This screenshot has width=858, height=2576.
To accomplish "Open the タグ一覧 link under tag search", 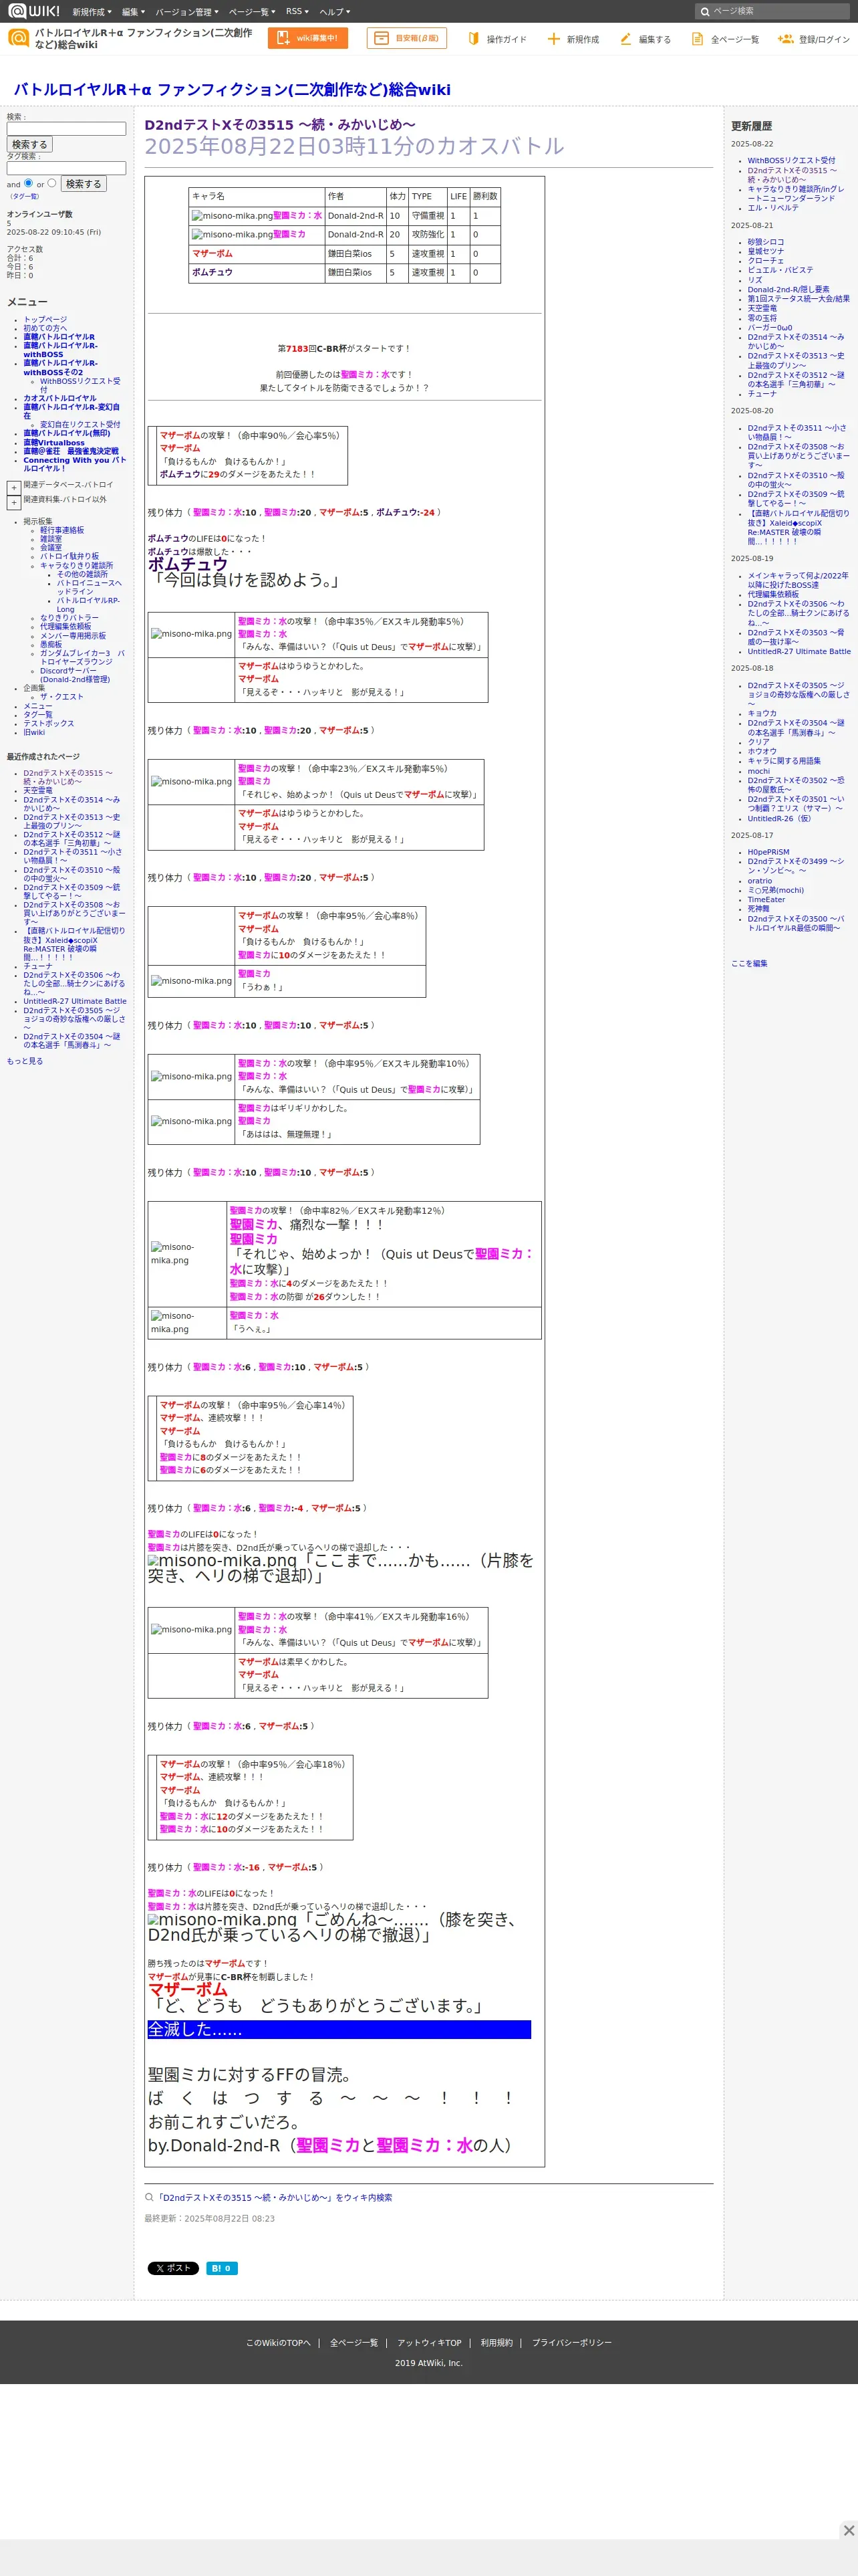I will point(25,196).
